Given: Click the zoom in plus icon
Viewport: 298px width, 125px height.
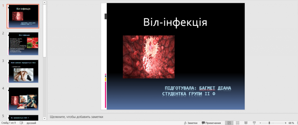Looking at the screenshot, I should click(285, 123).
